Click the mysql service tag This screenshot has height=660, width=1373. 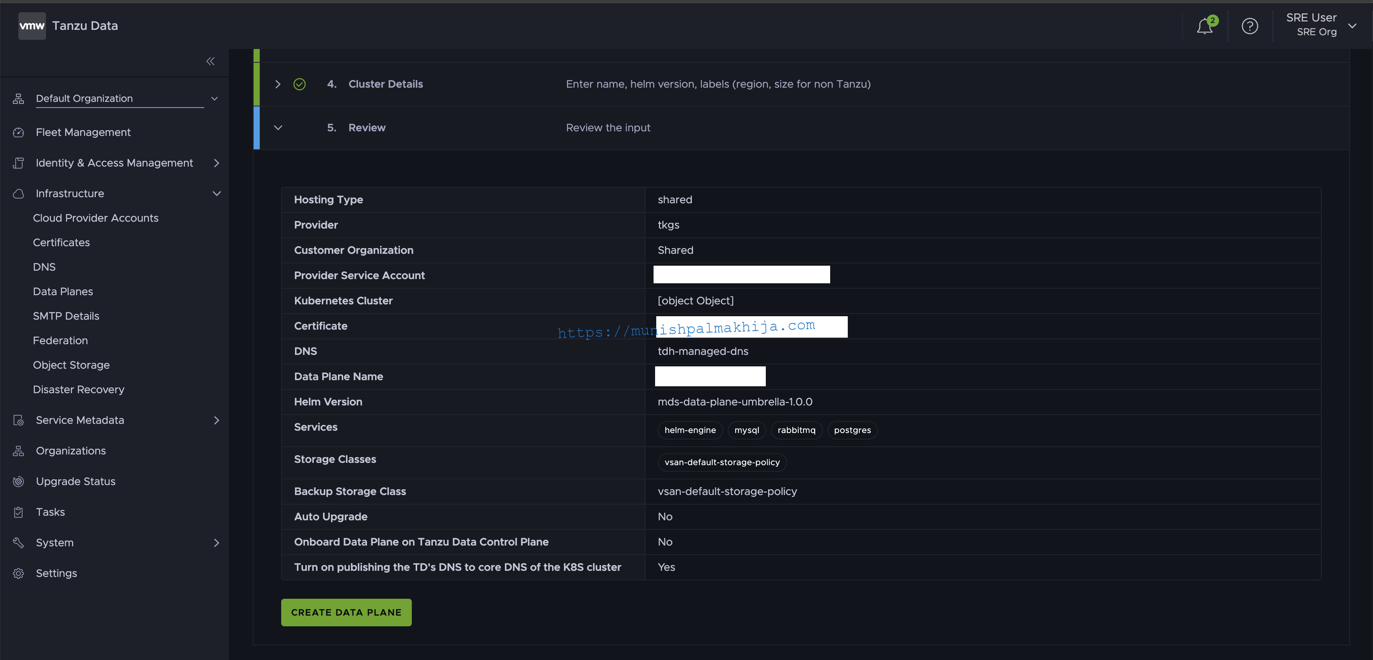747,430
